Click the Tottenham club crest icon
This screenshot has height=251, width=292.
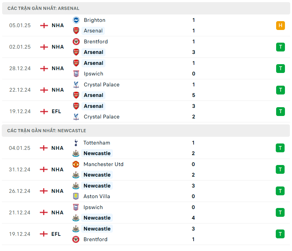[76, 143]
